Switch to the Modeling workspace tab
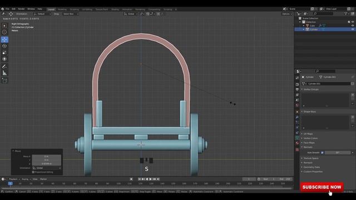 coord(62,9)
